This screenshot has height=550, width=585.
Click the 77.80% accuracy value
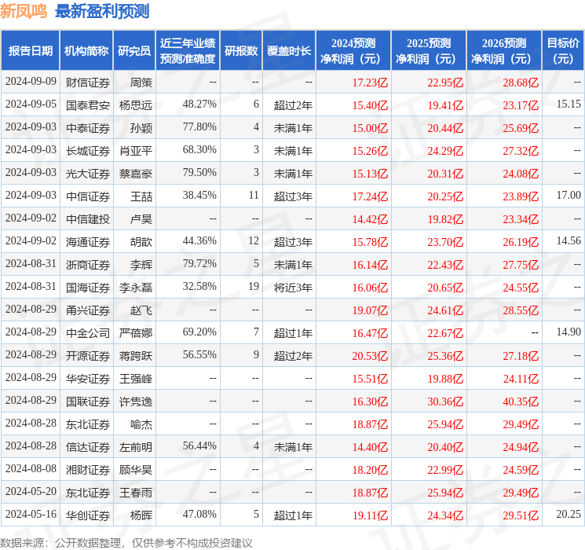[x=199, y=126]
